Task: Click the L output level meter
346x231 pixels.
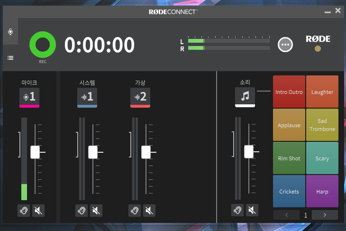Action: pyautogui.click(x=229, y=41)
